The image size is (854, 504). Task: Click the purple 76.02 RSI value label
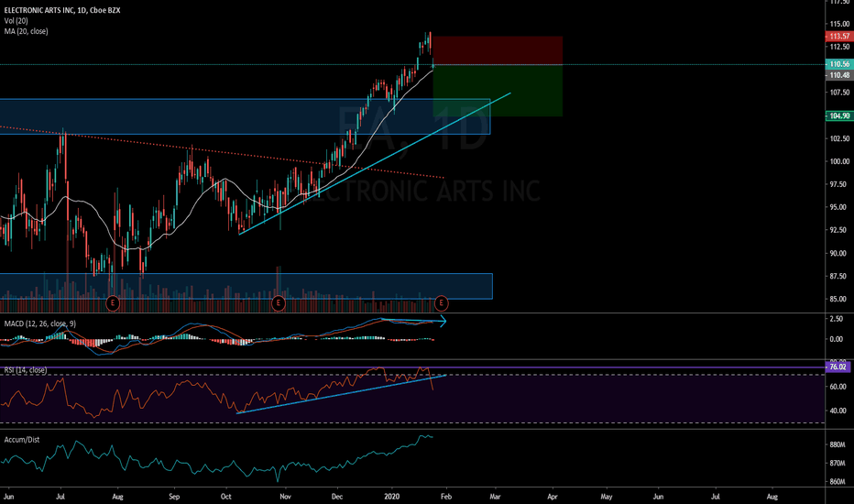tap(838, 367)
